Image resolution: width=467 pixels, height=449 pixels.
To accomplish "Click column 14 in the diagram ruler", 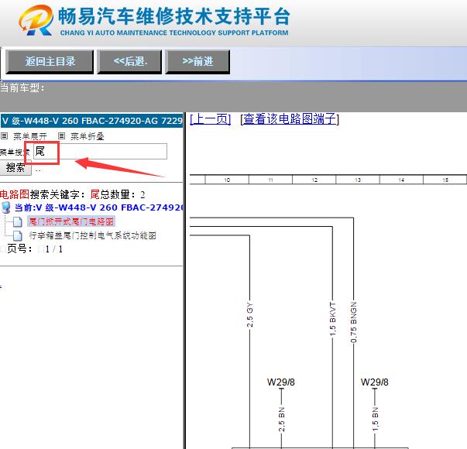I will [401, 180].
